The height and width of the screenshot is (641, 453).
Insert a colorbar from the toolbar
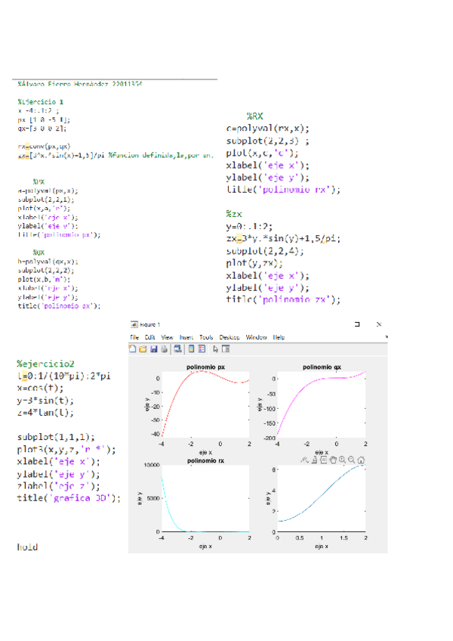[192, 349]
